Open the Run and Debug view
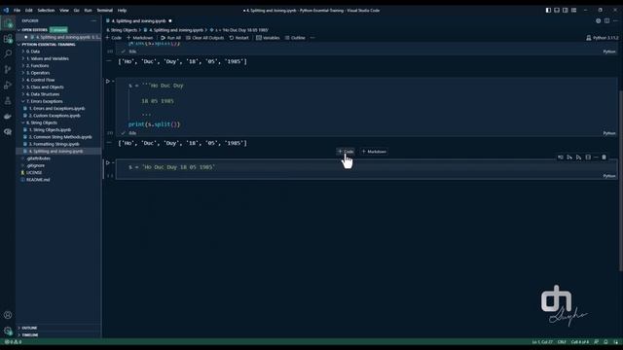 [x=8, y=85]
